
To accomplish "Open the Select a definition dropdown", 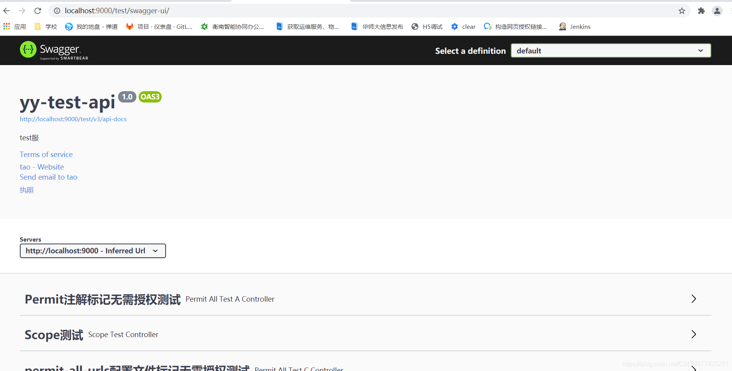I will 610,50.
